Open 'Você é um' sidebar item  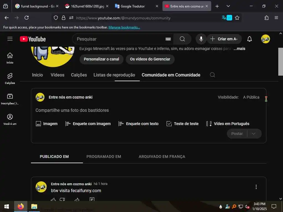10,120
